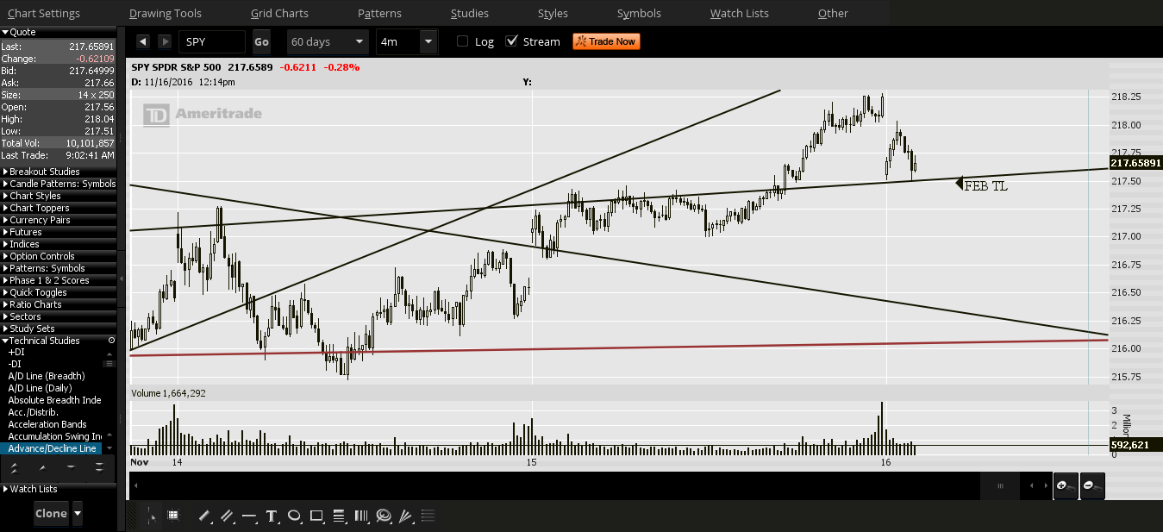Screen dimensions: 1163x532
Task: Select A/D Line (Breadth) study
Action: click(x=47, y=376)
